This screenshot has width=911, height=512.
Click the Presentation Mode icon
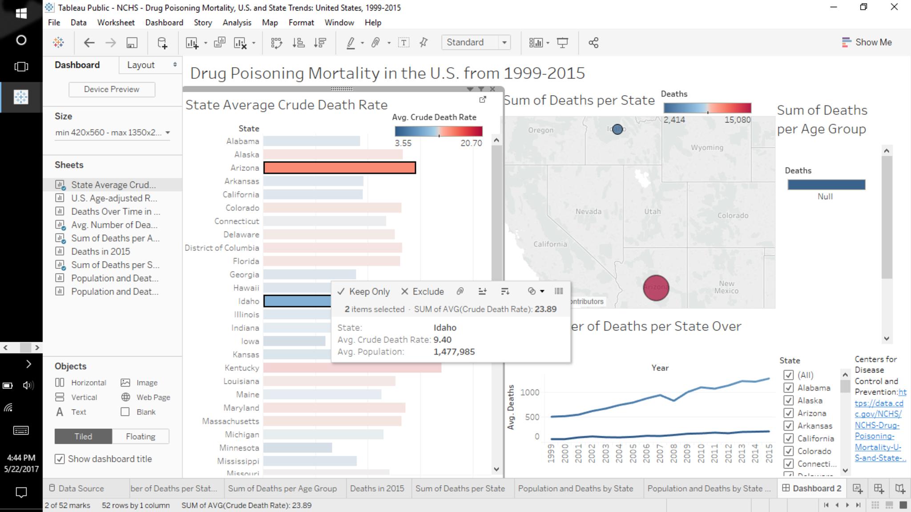point(562,43)
